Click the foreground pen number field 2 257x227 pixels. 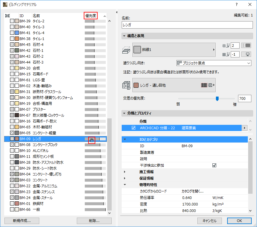coord(235,46)
